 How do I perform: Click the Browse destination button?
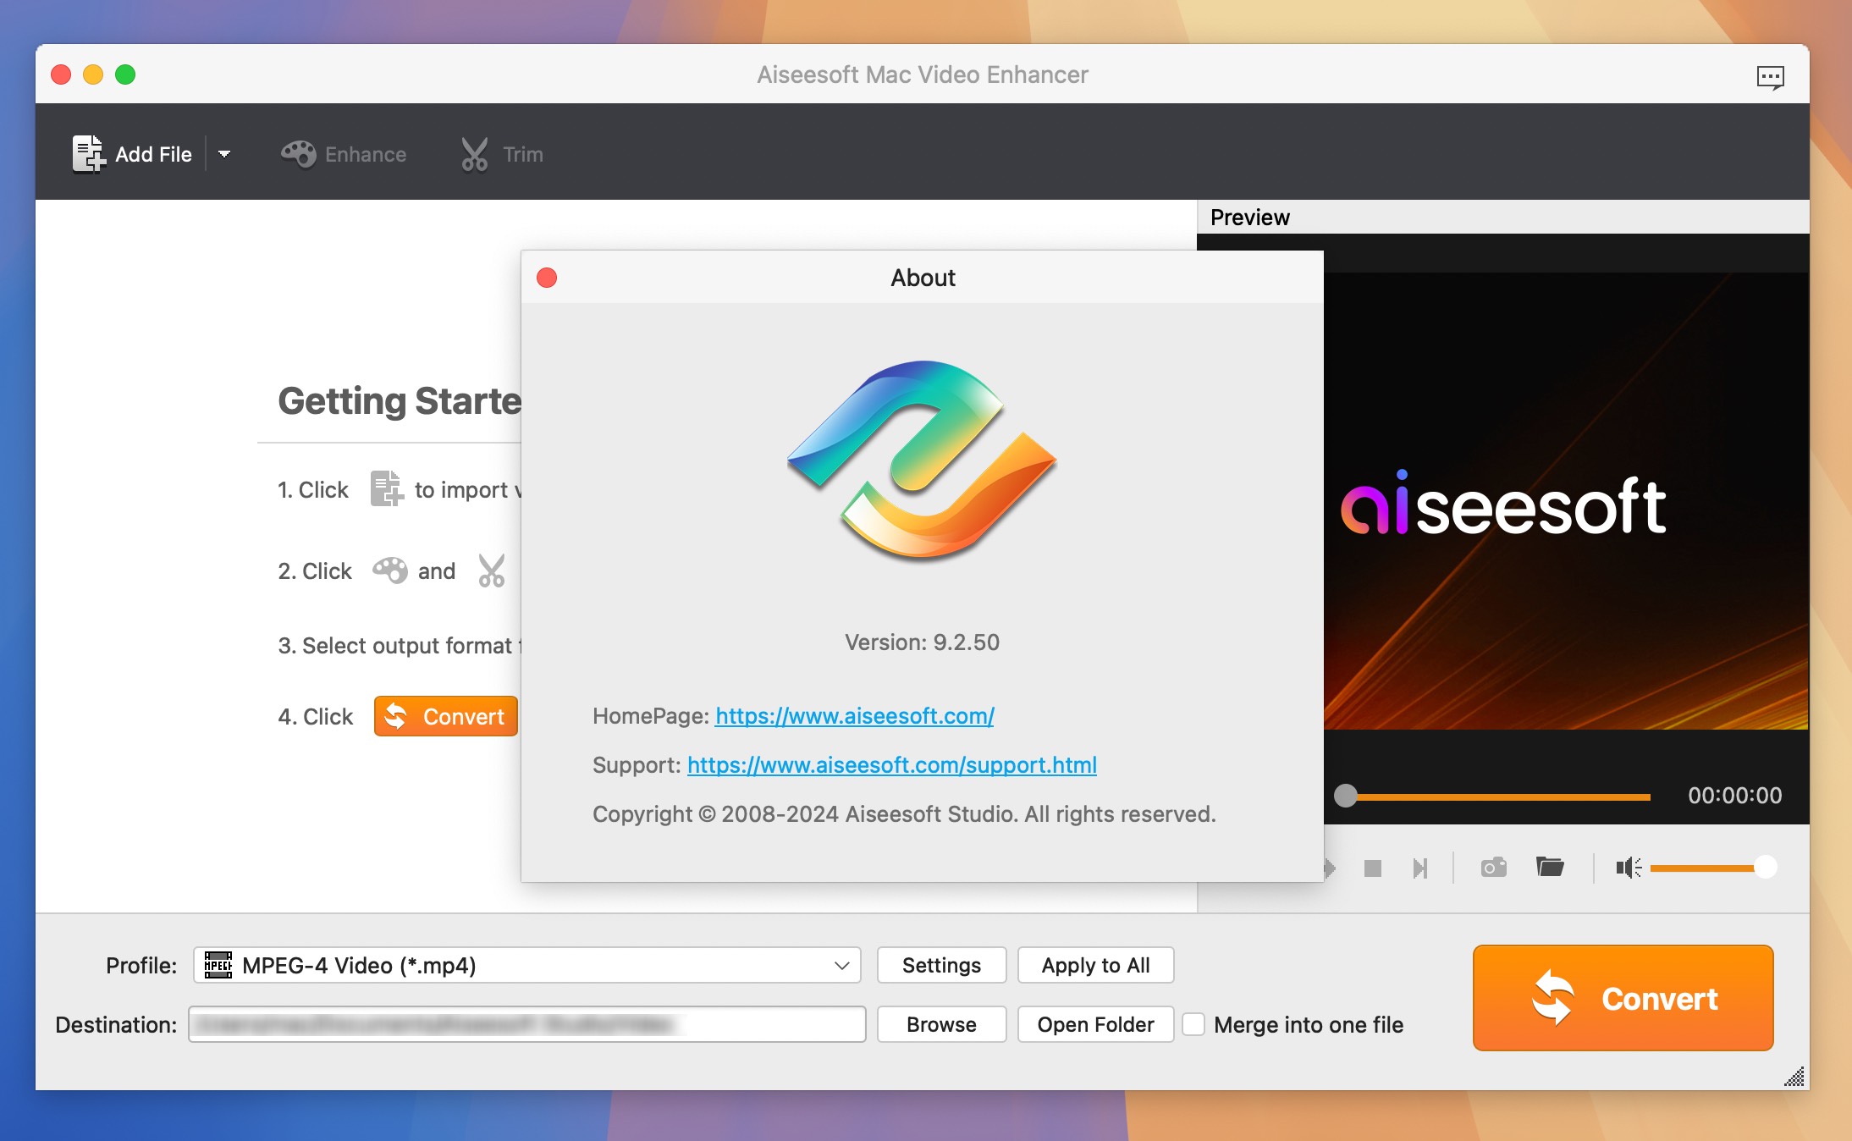click(x=940, y=1025)
